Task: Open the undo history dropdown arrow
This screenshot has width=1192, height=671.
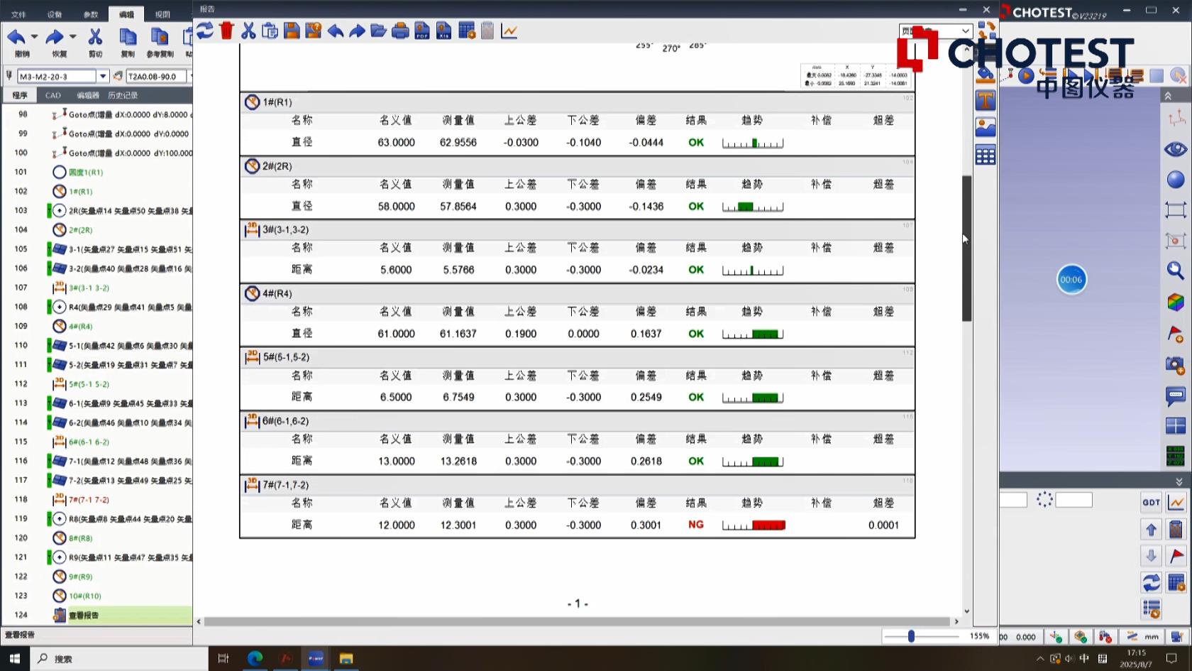Action: coord(34,37)
